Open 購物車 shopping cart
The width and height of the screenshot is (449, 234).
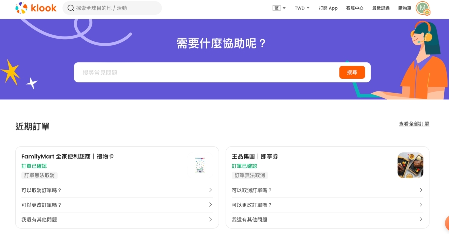point(404,8)
